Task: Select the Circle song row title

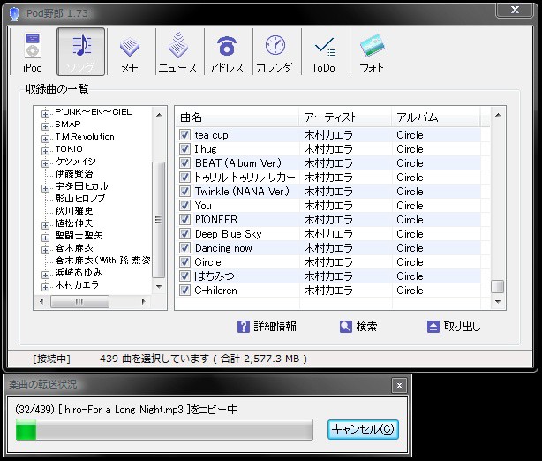Action: tap(207, 262)
